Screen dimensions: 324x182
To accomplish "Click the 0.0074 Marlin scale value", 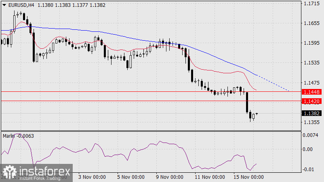I will click(311, 136).
